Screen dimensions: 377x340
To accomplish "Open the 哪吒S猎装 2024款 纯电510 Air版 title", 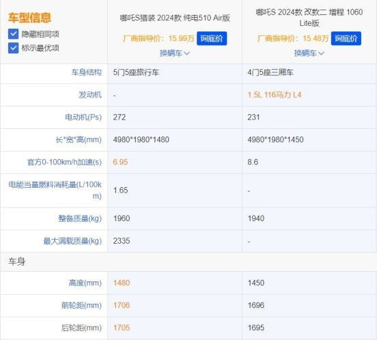I will pyautogui.click(x=175, y=18).
